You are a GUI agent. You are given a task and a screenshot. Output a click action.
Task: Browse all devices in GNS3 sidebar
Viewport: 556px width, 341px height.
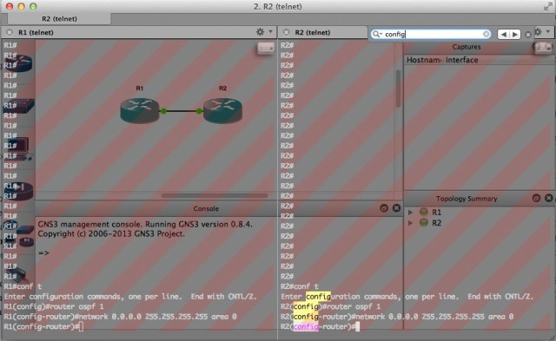tap(19, 233)
